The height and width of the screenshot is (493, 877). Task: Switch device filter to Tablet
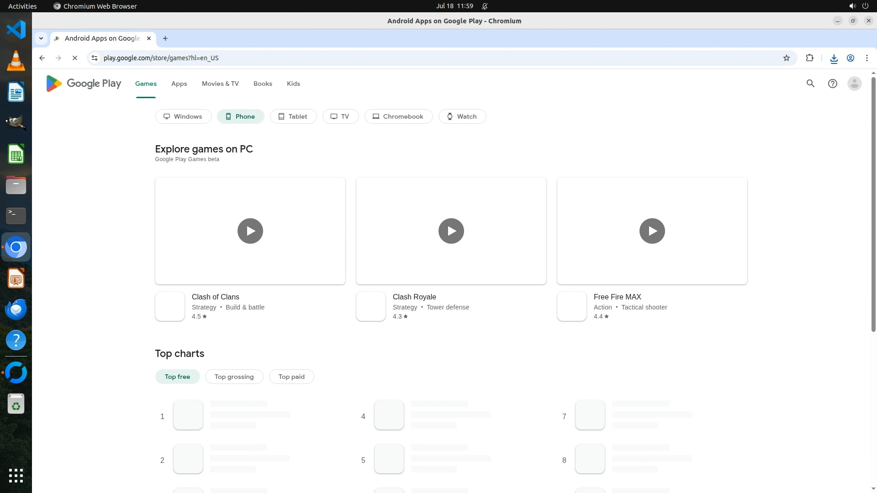pos(293,116)
